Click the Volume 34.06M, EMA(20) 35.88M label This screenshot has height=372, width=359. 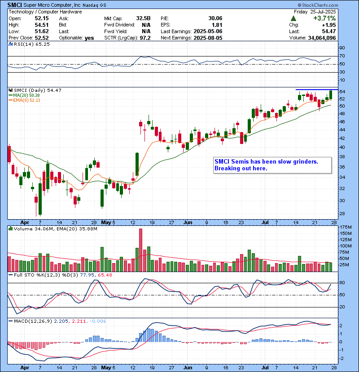click(x=55, y=229)
